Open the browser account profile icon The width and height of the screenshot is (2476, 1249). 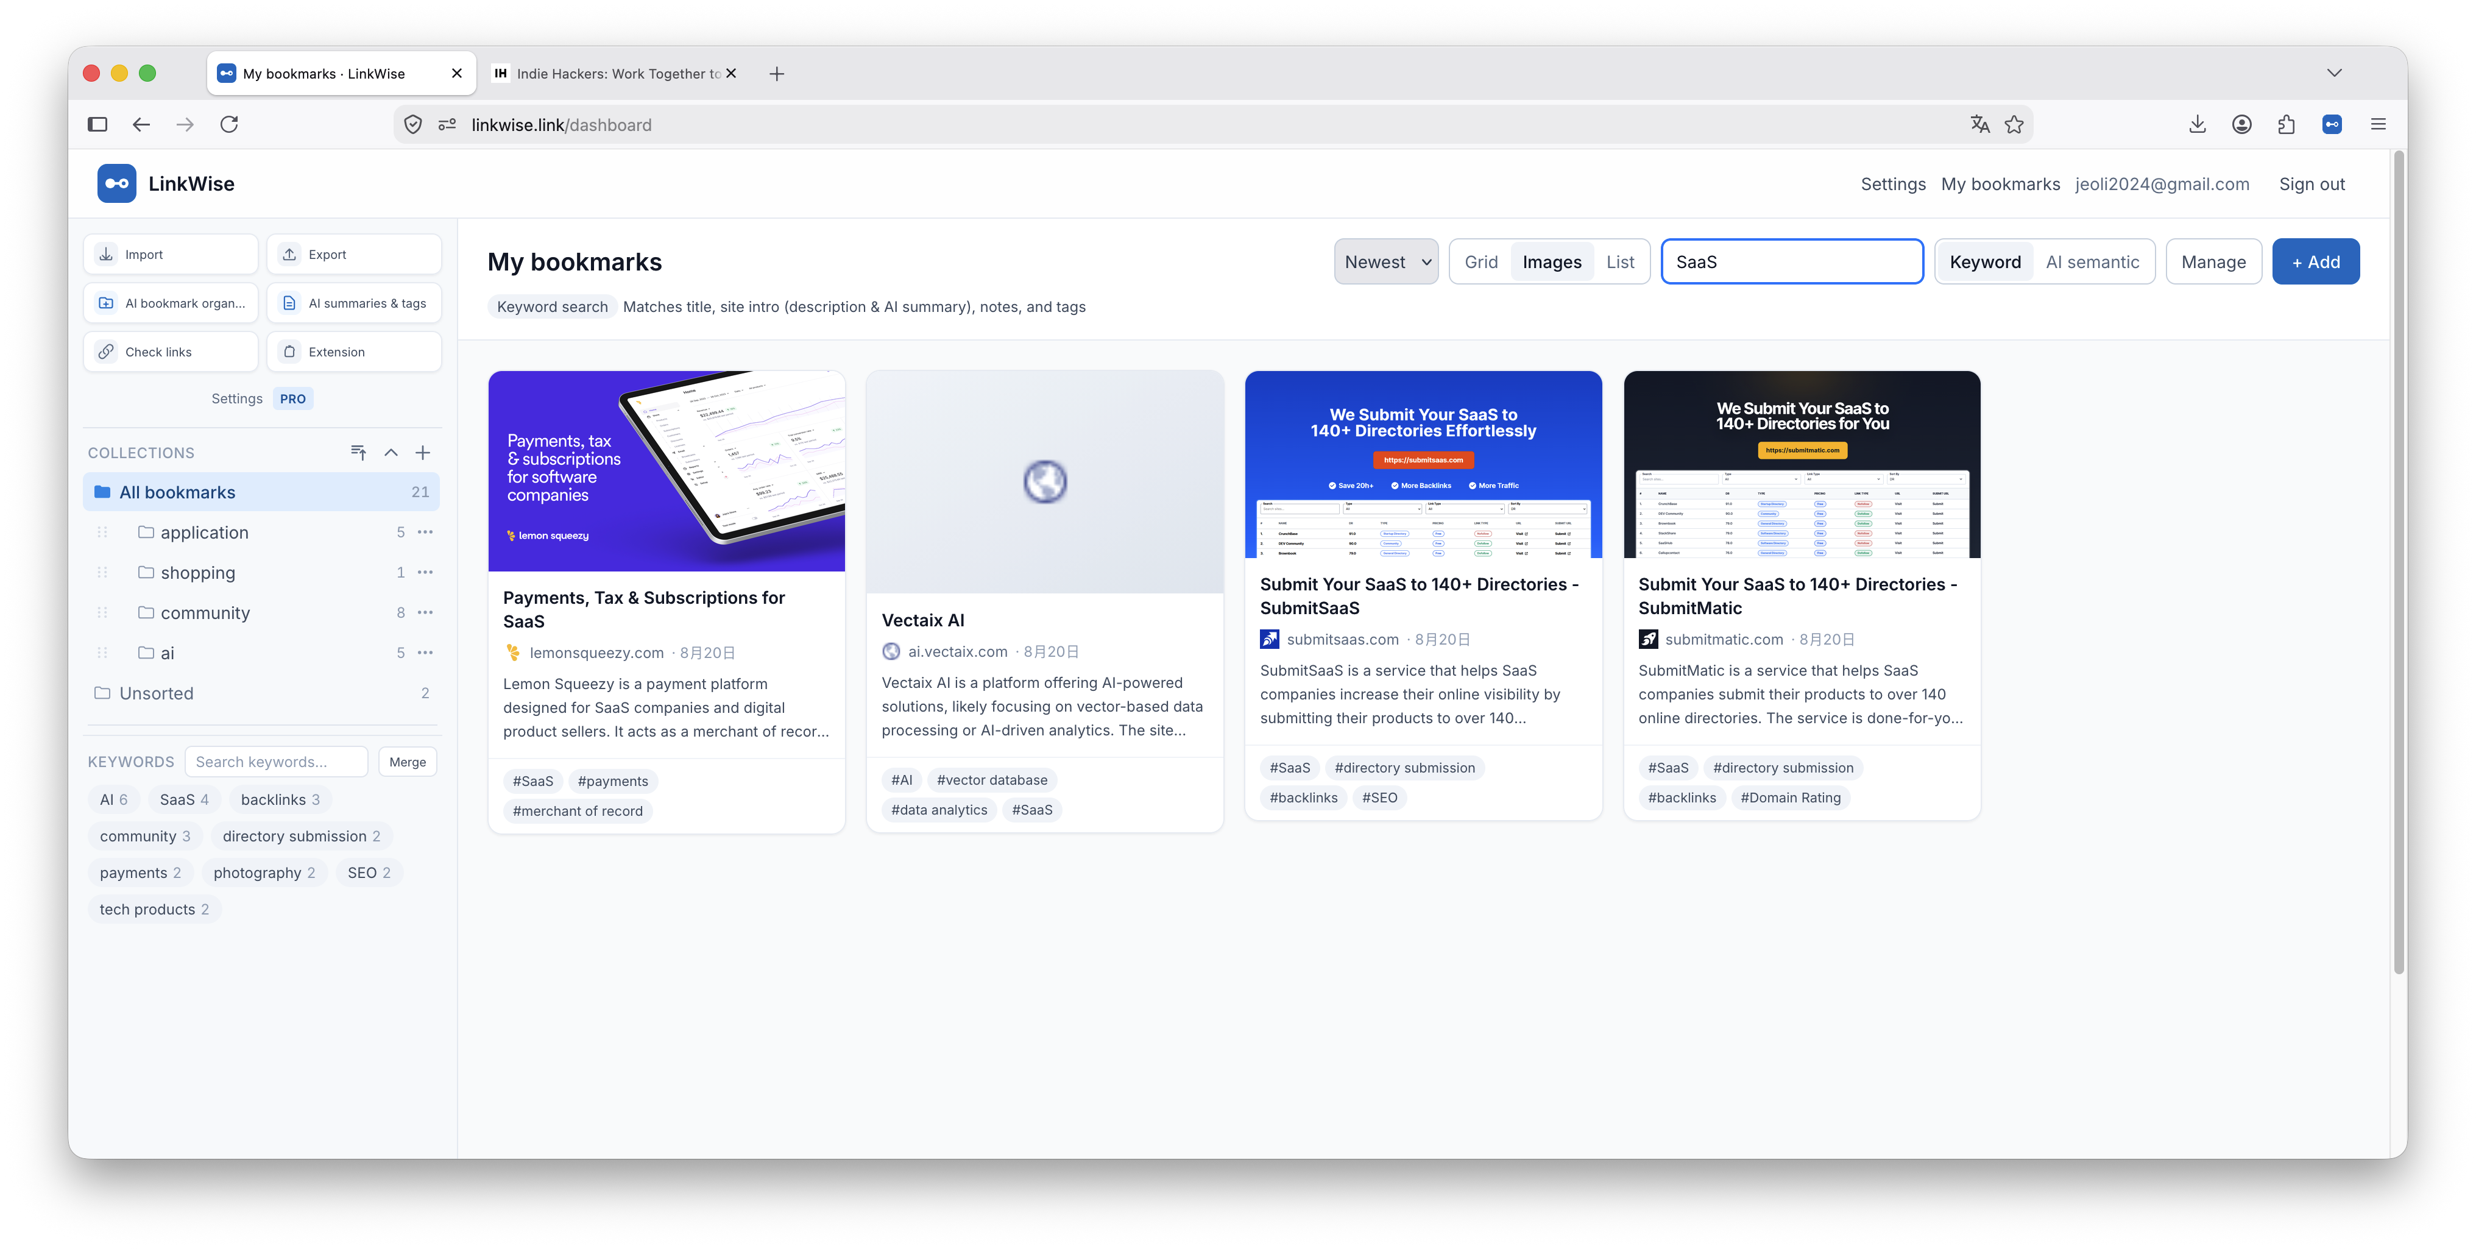tap(2241, 124)
